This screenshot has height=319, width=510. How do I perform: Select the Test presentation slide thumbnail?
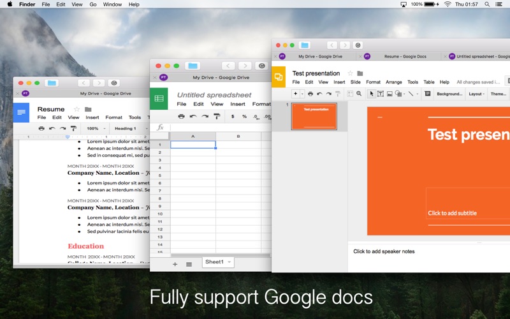[x=314, y=116]
